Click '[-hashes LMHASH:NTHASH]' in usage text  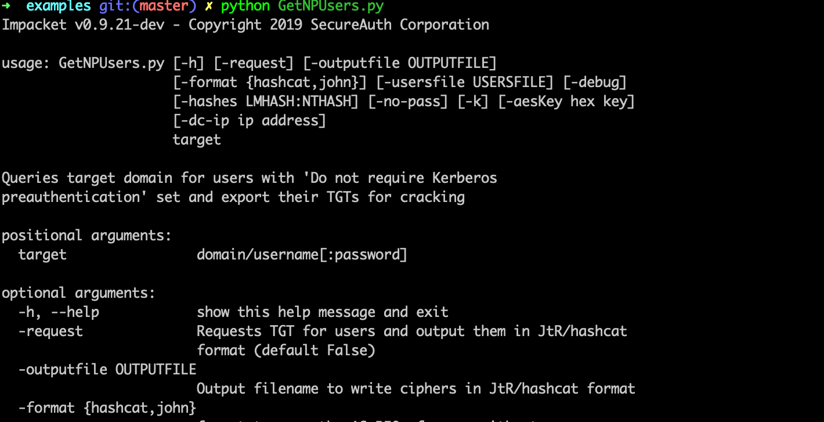click(x=266, y=102)
